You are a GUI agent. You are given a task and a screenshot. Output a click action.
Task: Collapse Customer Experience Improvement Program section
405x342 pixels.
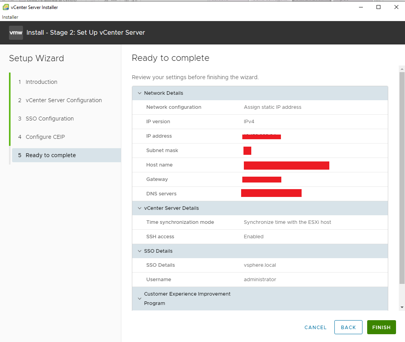point(139,299)
